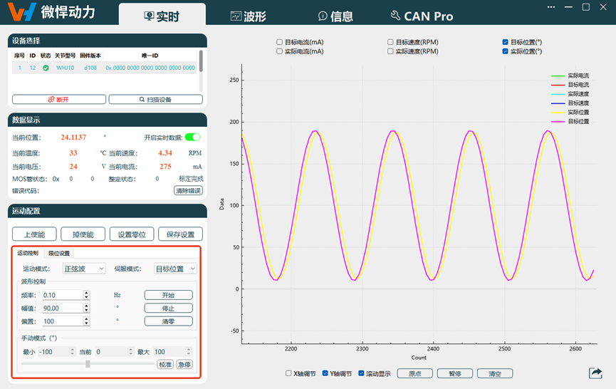Click the menu dots icon in title bar
616x389 pixels.
pyautogui.click(x=550, y=7)
